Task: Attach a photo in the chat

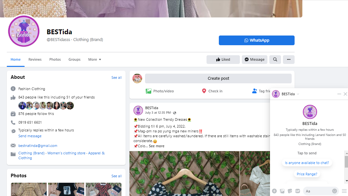Action: [282, 191]
